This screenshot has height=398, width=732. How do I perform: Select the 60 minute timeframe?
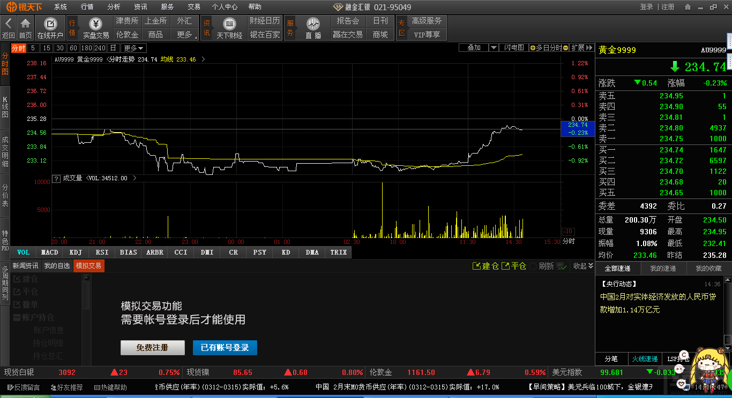[x=73, y=48]
